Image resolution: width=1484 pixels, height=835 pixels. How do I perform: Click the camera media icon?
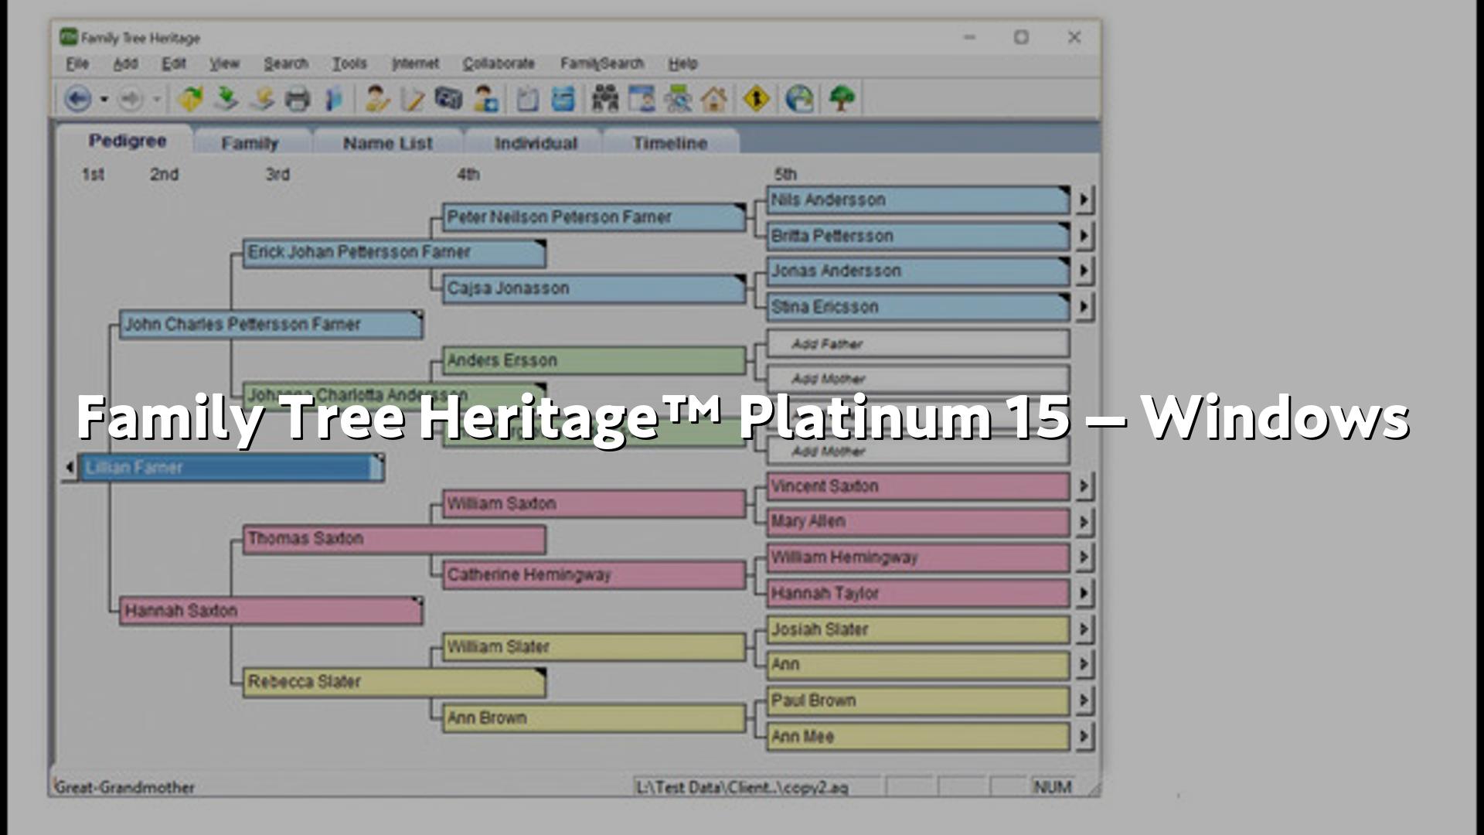[448, 99]
